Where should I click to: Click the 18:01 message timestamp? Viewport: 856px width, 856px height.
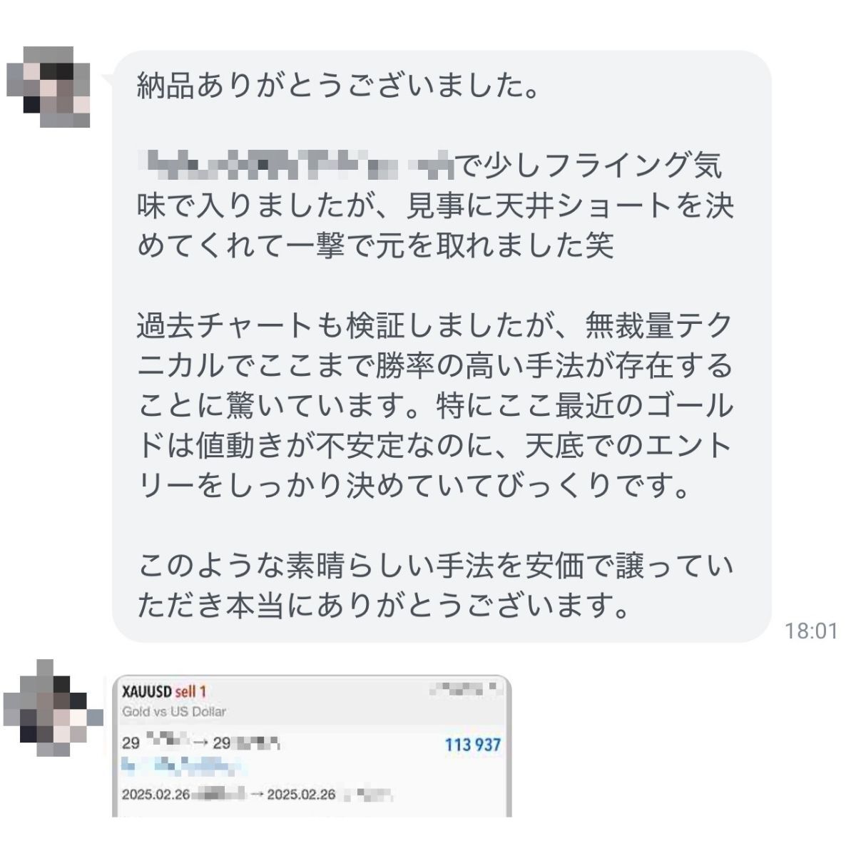click(810, 631)
